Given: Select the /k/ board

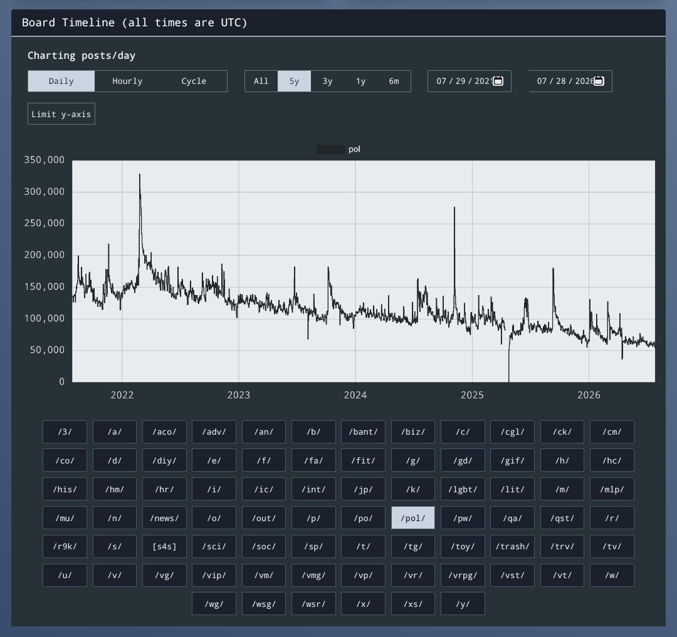Looking at the screenshot, I should (x=412, y=489).
